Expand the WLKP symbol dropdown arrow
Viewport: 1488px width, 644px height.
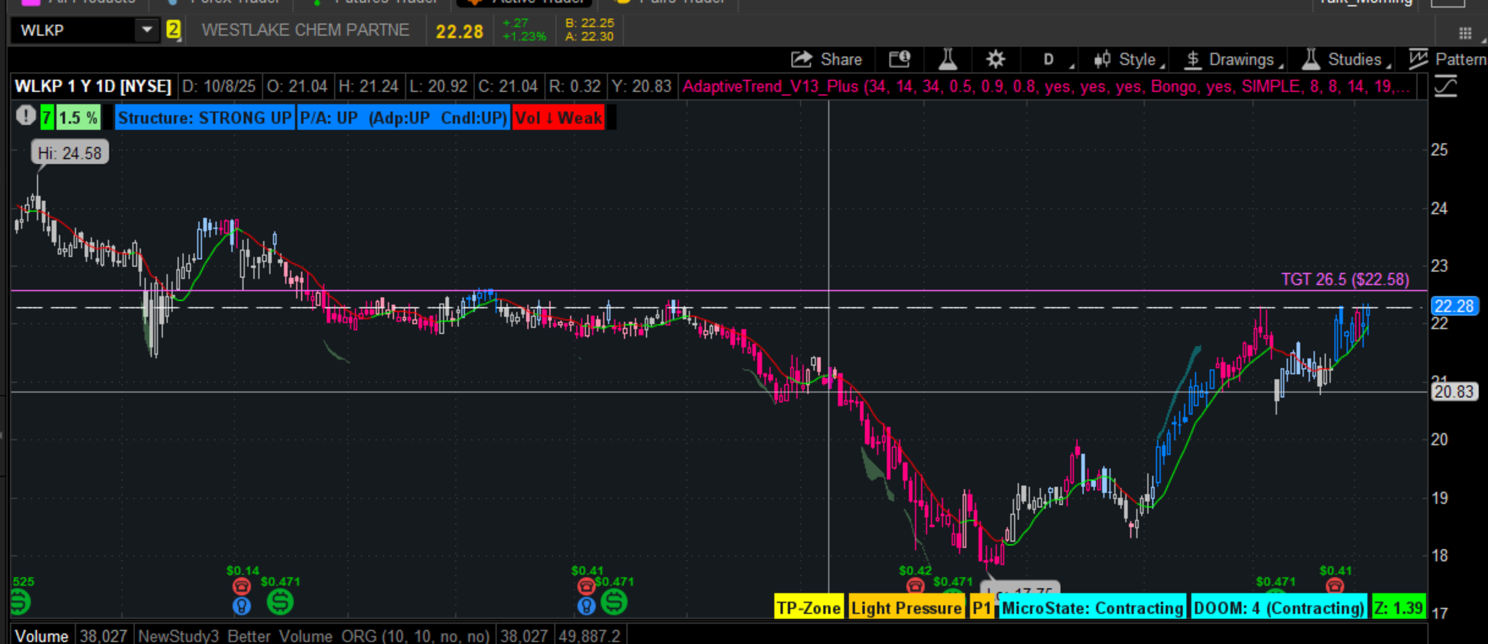(x=147, y=29)
